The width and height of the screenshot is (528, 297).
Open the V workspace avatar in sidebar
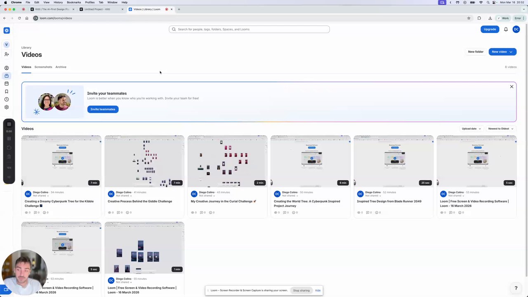click(x=6, y=45)
